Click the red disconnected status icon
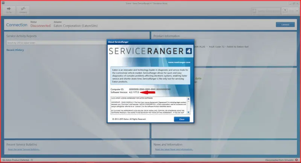This screenshot has width=301, height=163. click(296, 160)
